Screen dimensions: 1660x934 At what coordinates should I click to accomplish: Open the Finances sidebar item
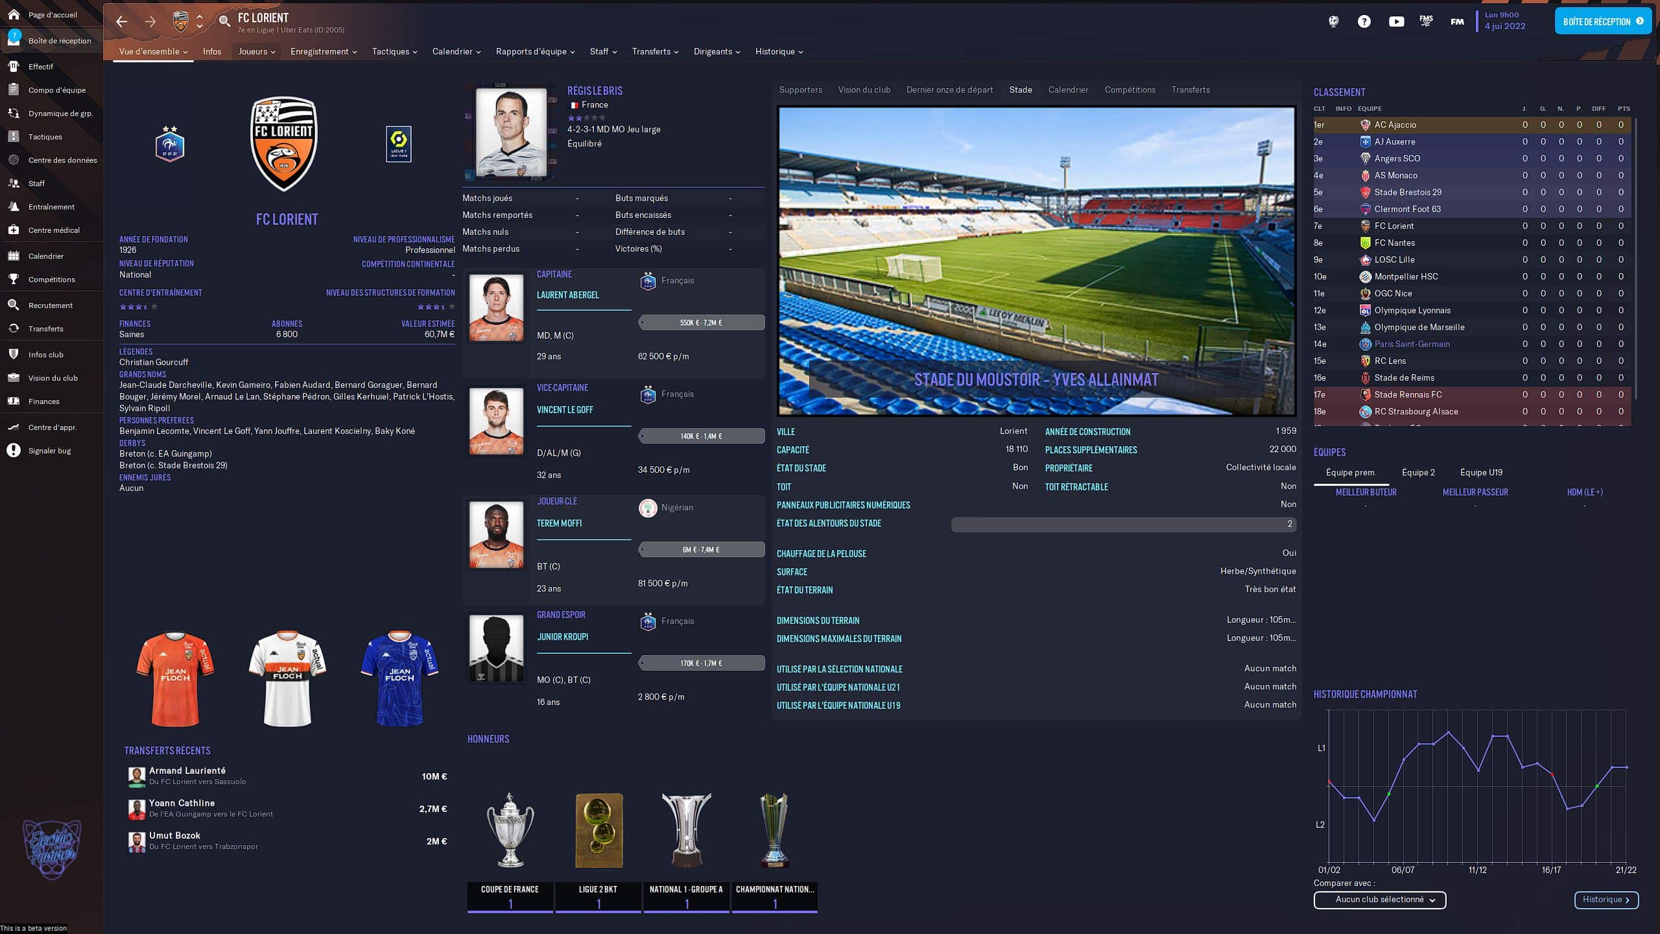point(43,401)
